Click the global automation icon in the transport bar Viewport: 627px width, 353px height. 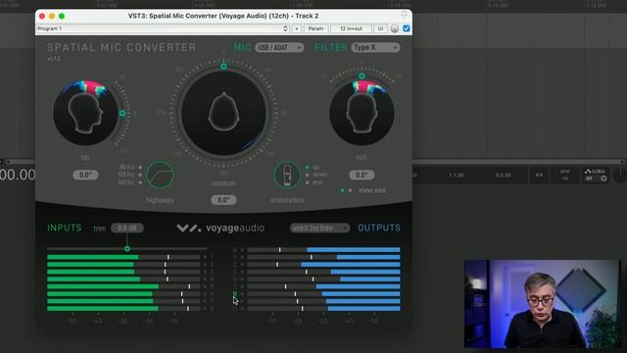click(x=588, y=172)
